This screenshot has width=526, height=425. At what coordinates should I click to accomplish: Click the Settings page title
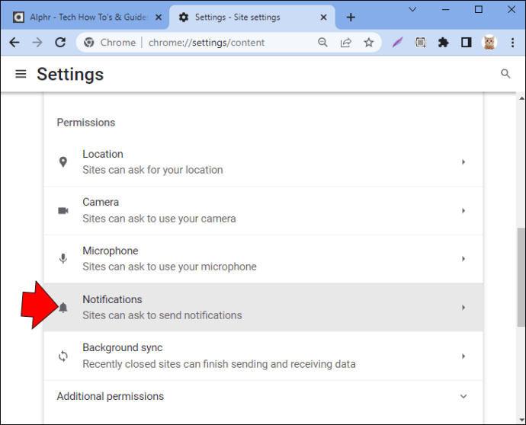(x=70, y=74)
